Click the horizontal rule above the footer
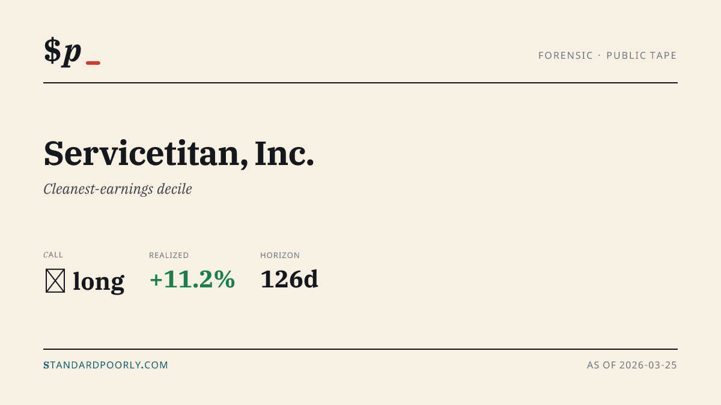 [360, 349]
